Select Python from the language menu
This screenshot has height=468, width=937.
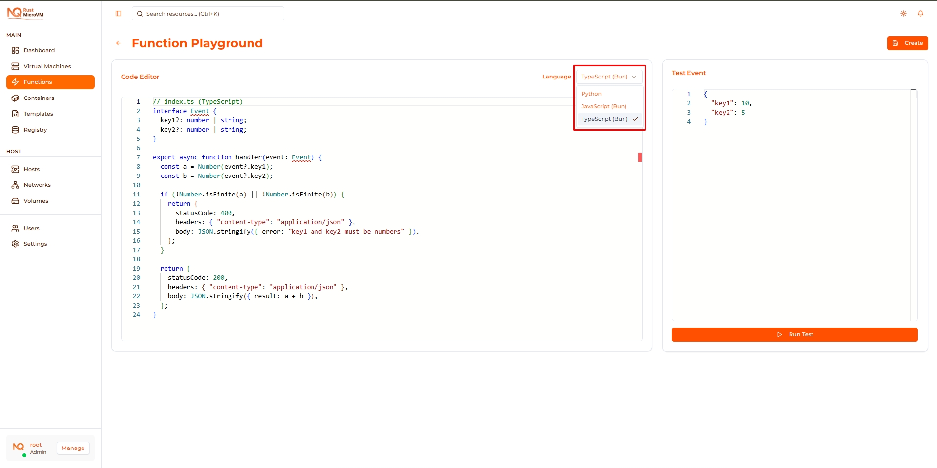591,93
